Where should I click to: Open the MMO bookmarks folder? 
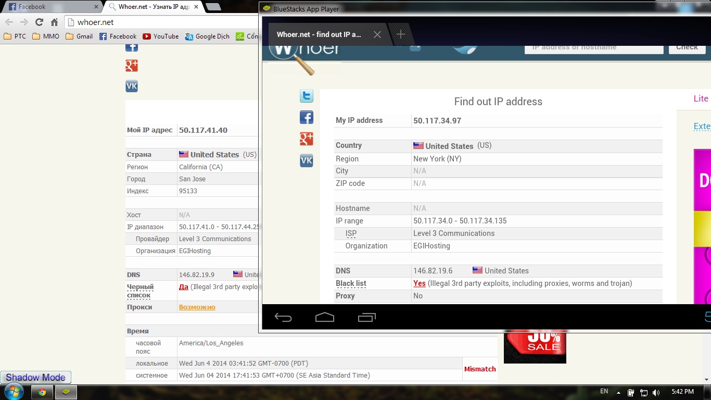point(46,36)
